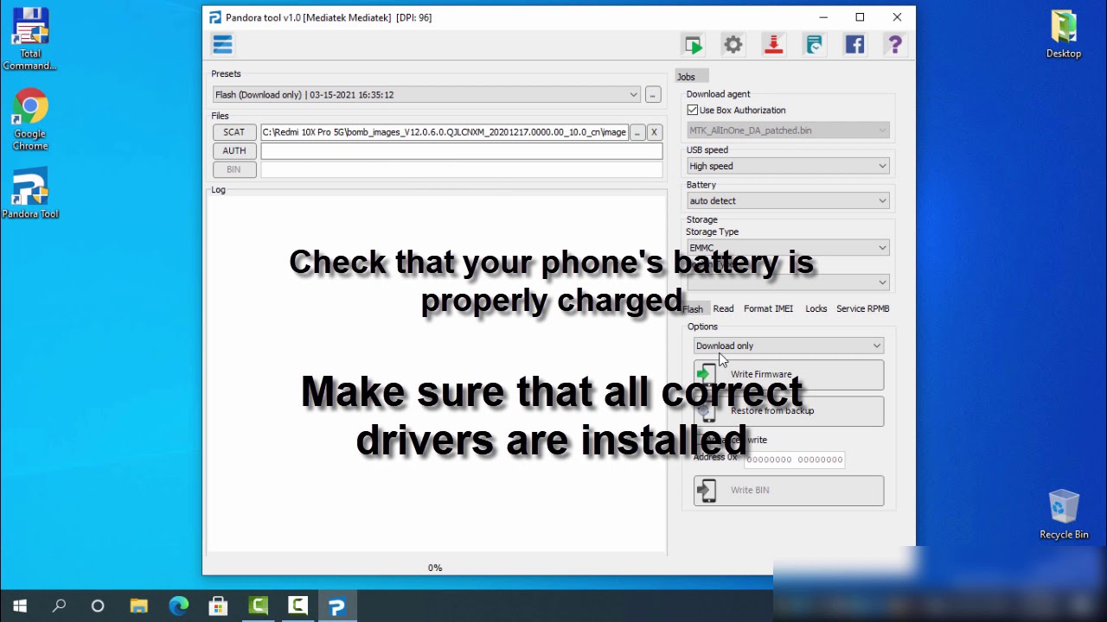Clear the SCAT path with X button
Screen dimensions: 1107x622
tap(654, 132)
